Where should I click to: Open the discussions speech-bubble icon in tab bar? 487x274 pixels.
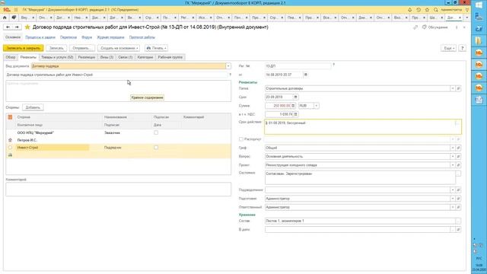[x=14, y=18]
